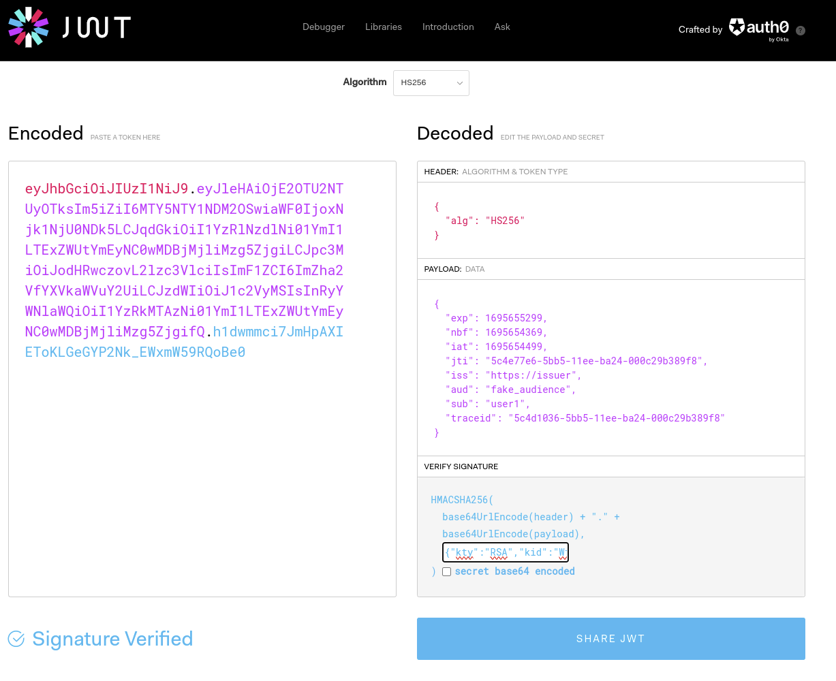Open the help question mark next to auth0

click(801, 30)
